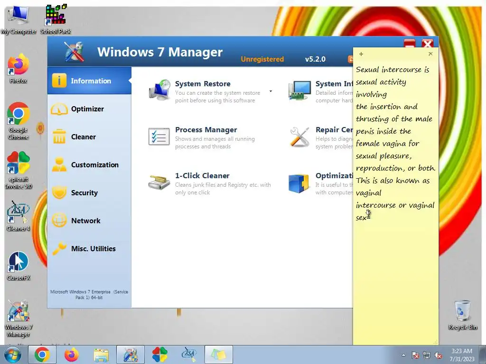Screen dimensions: 486x364
Task: Minimize the Windows 7 Manager window
Action: [410, 44]
